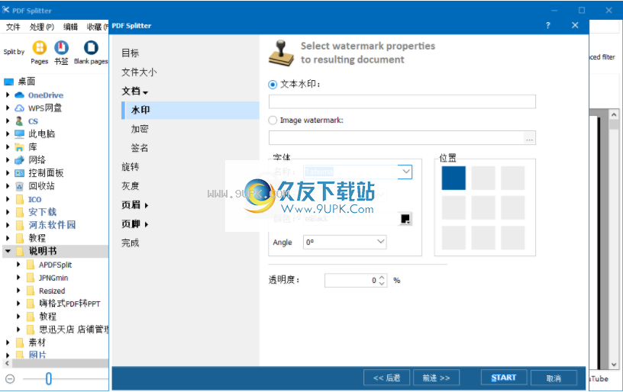The width and height of the screenshot is (623, 392).
Task: Click the JPNGmin folder icon
Action: 31,278
